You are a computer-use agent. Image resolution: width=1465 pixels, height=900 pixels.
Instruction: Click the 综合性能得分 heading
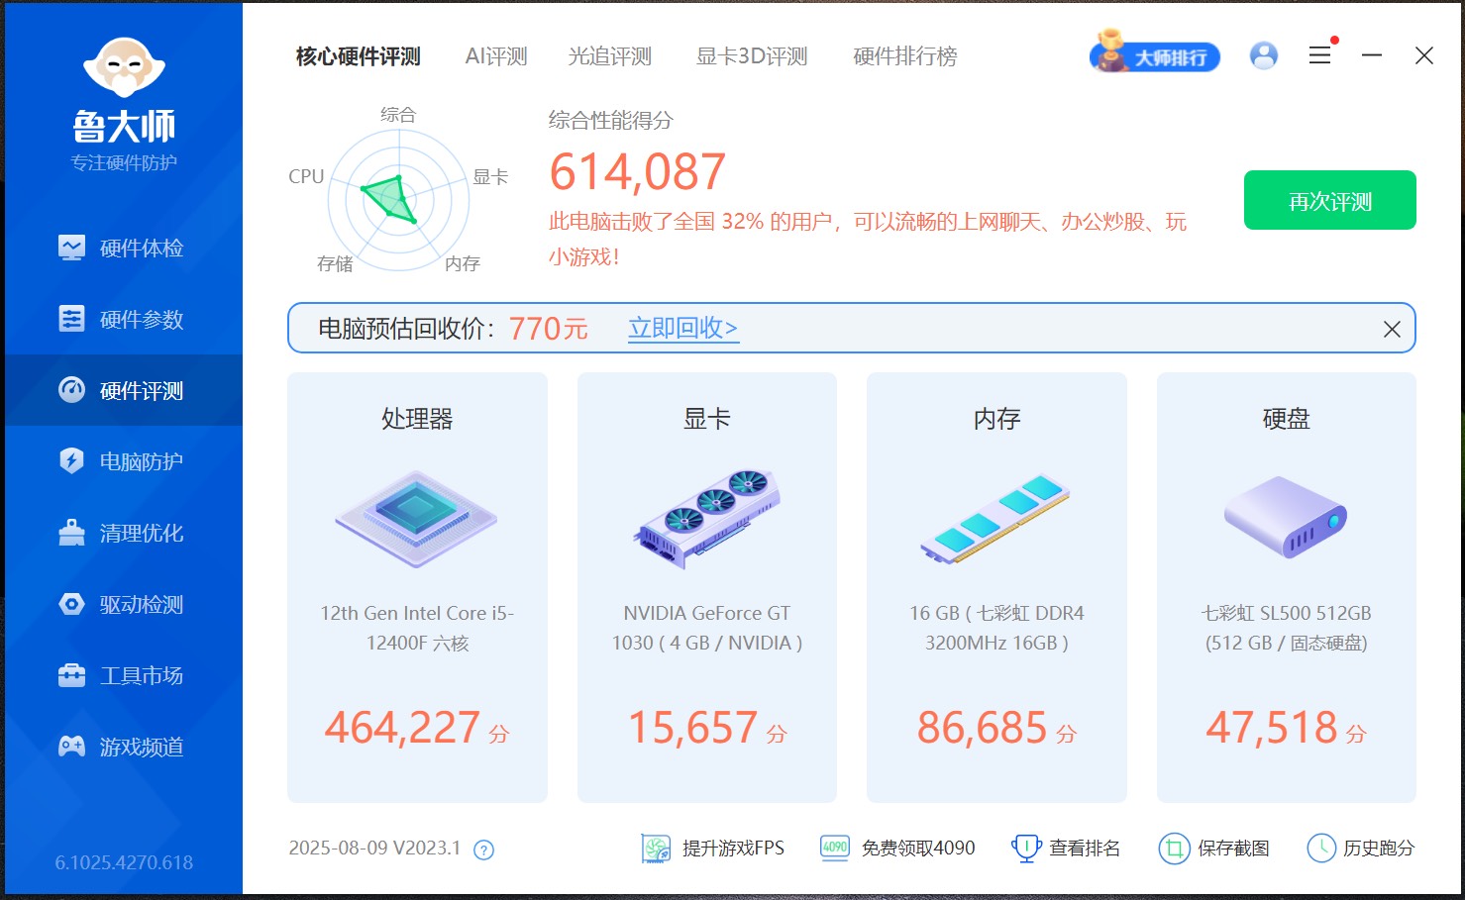(611, 121)
